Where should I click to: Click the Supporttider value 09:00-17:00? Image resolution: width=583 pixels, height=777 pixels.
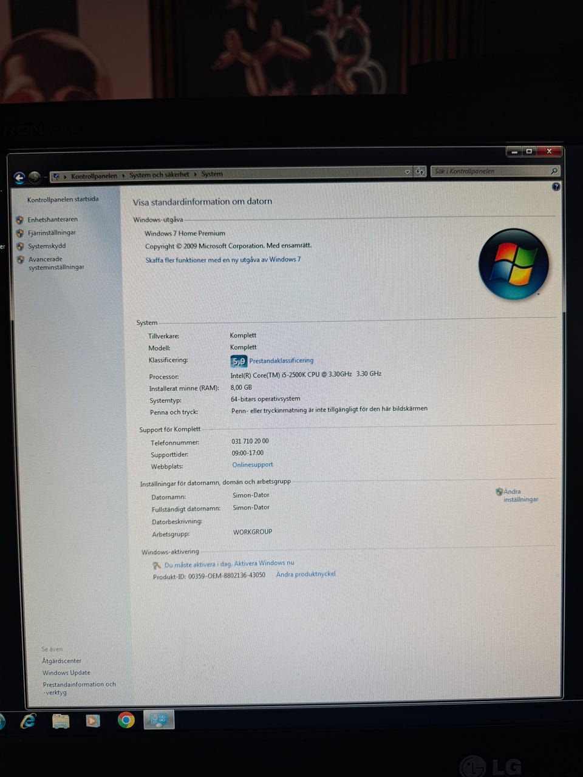pos(247,453)
